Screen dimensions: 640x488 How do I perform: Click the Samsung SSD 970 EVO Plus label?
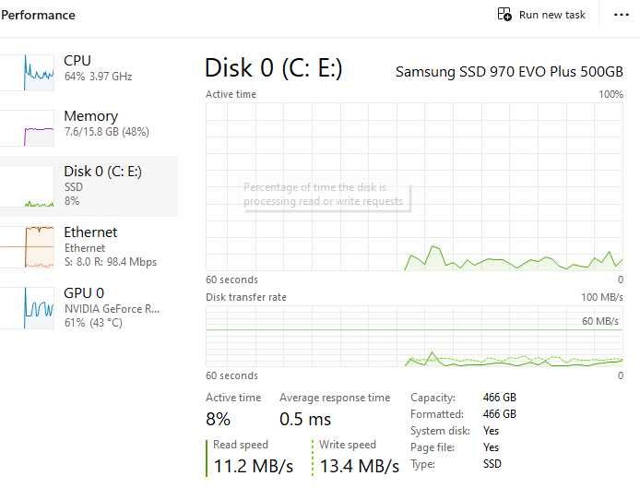(x=509, y=71)
